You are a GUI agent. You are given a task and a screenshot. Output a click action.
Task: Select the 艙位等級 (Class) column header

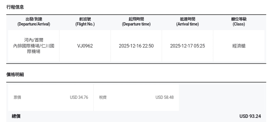239,22
